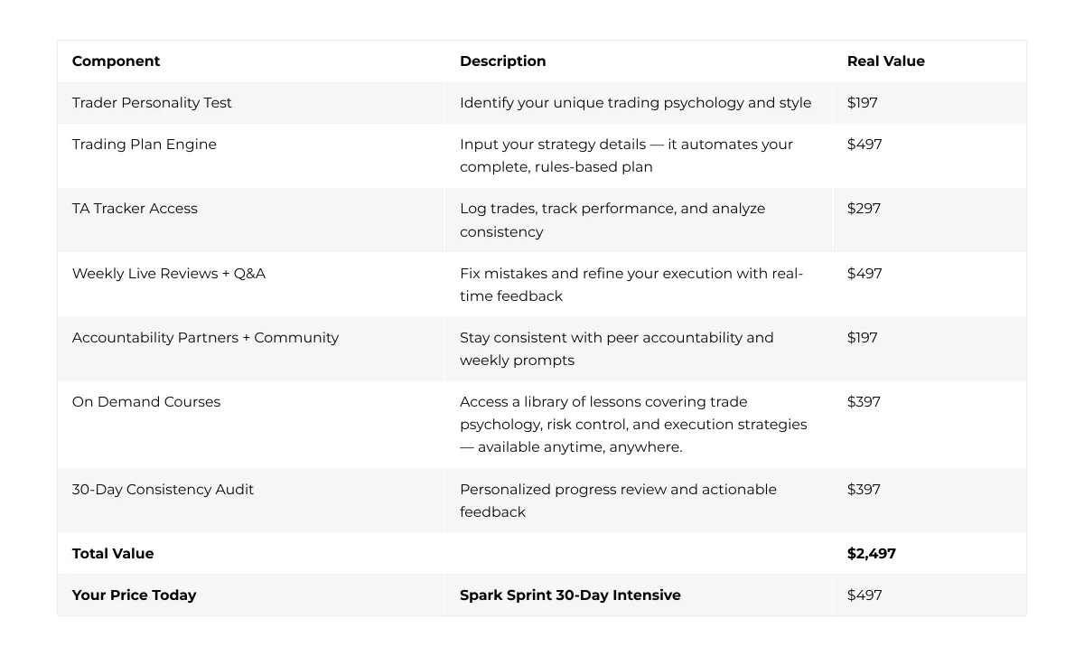Select the Trading Plan Engine cell
Image resolution: width=1084 pixels, height=656 pixels.
click(145, 145)
